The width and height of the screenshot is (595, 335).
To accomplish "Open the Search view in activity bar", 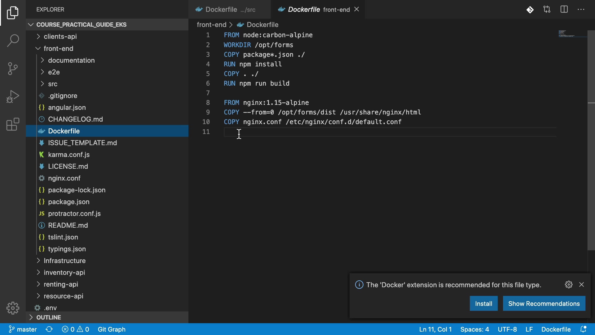I will tap(13, 41).
